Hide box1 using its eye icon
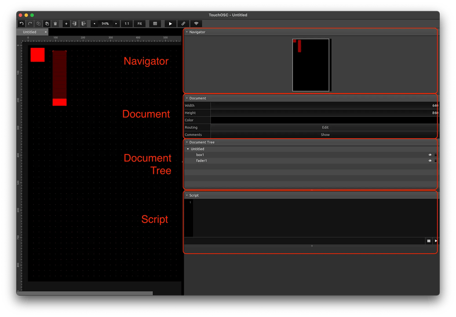Screen dimensions: 456x317 [430, 155]
